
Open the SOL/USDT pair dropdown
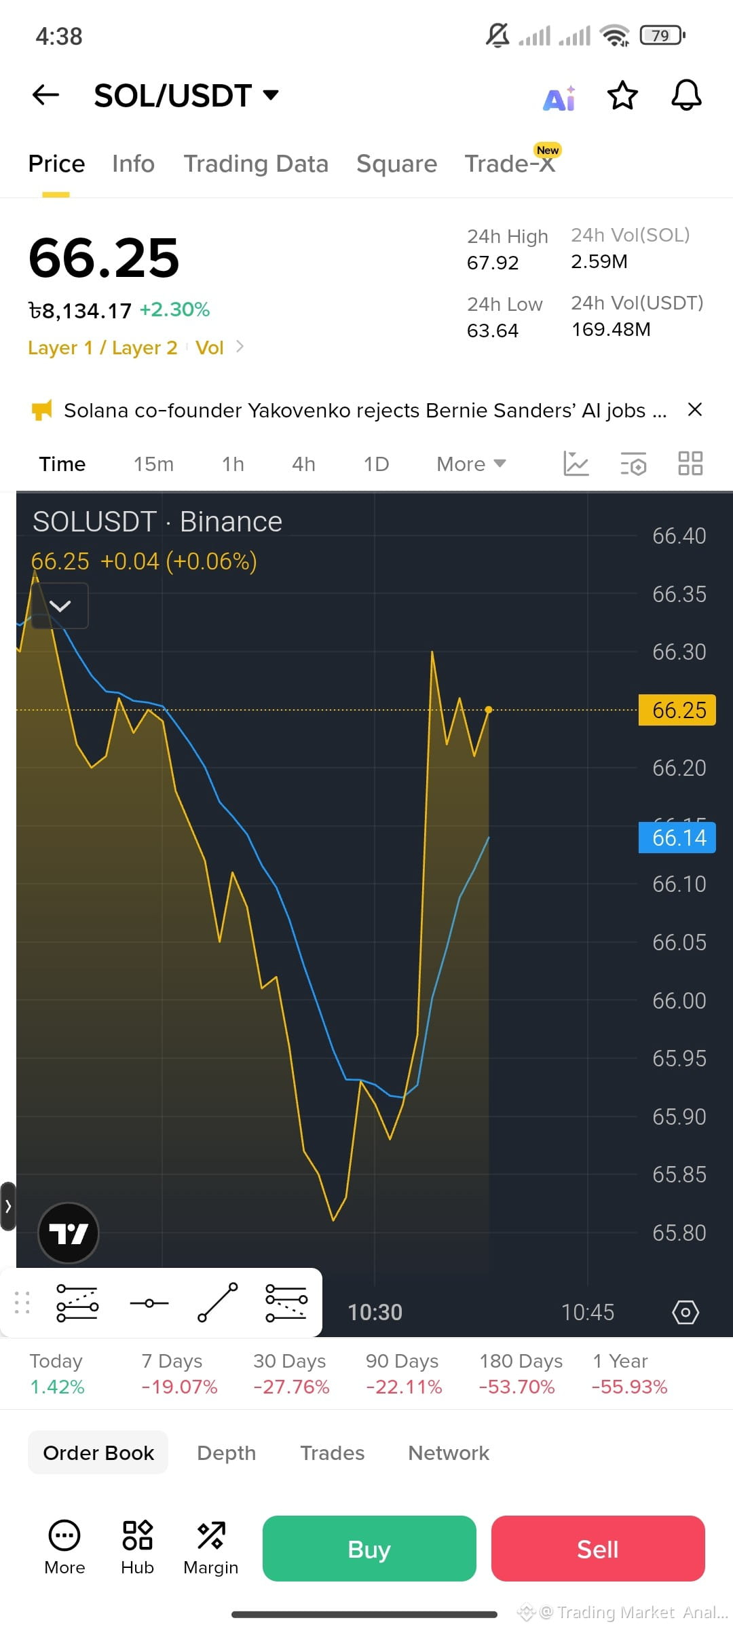tap(186, 96)
